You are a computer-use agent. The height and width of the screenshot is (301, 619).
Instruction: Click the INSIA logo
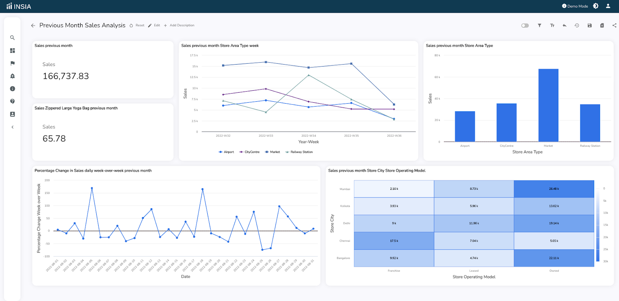pos(19,7)
